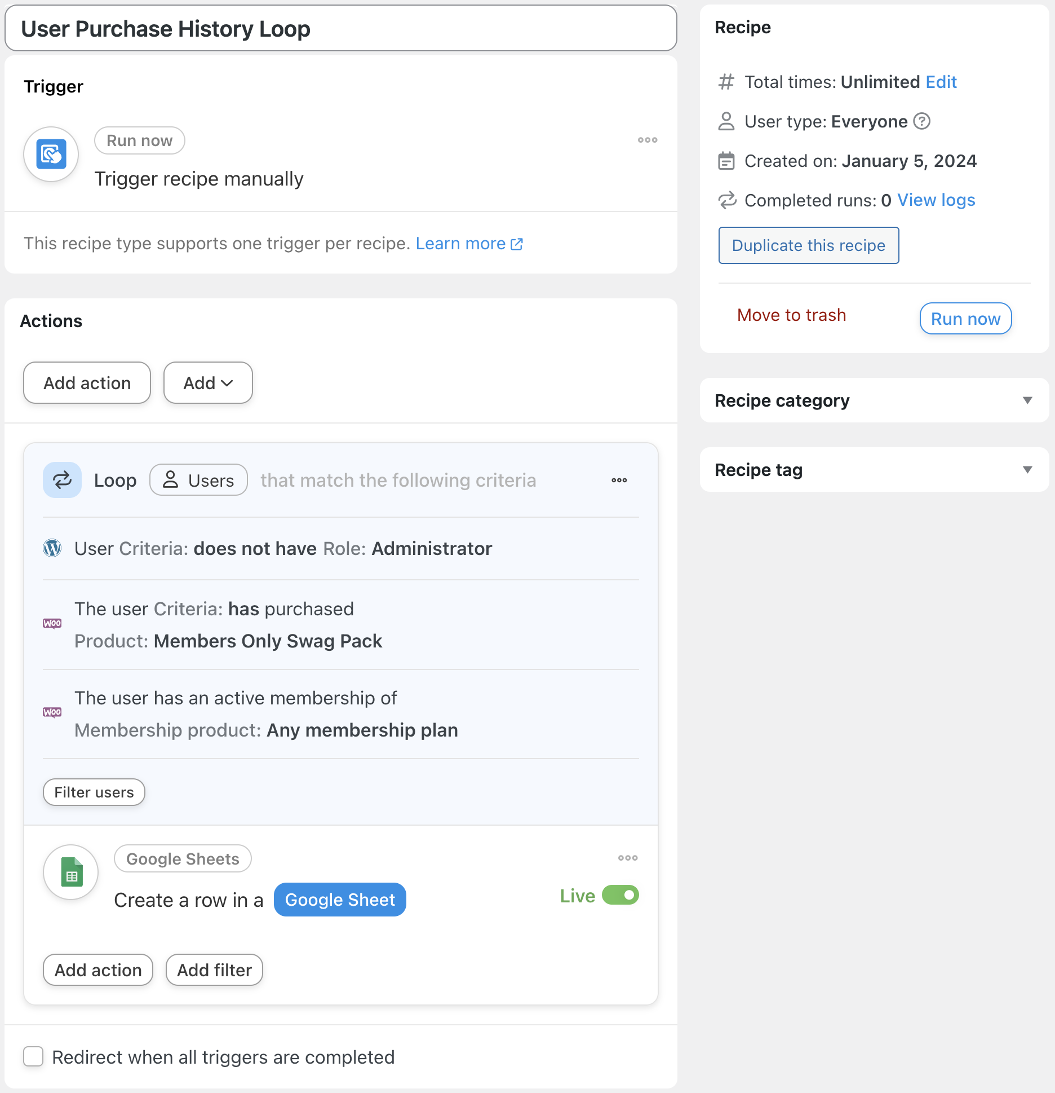Image resolution: width=1055 pixels, height=1093 pixels.
Task: Open the trigger's three-dot options menu
Action: click(648, 140)
